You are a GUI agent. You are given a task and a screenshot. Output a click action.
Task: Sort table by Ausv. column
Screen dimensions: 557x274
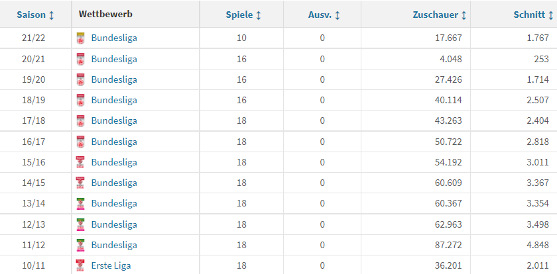[x=324, y=15]
